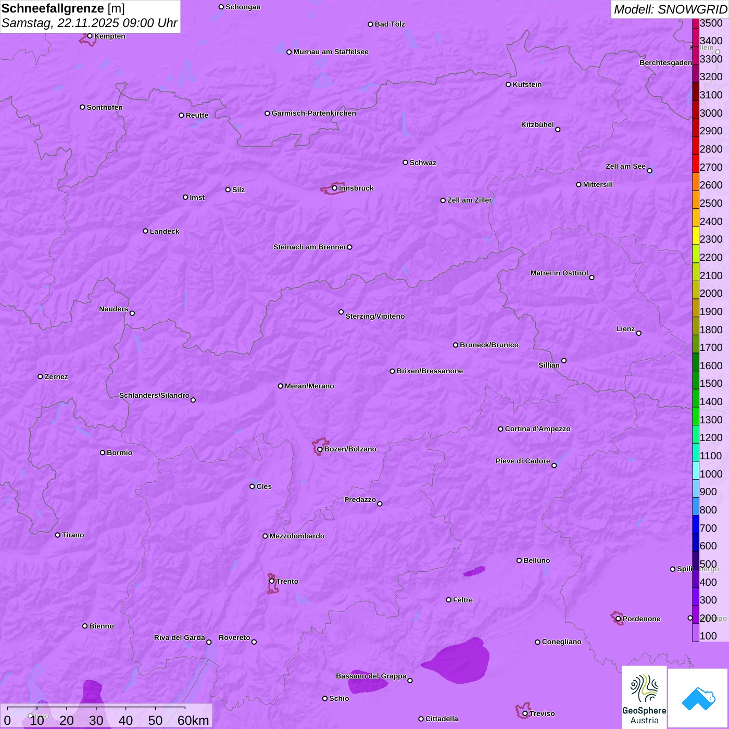Select the Belluno marker circle
Image resolution: width=729 pixels, height=729 pixels.
pyautogui.click(x=519, y=560)
